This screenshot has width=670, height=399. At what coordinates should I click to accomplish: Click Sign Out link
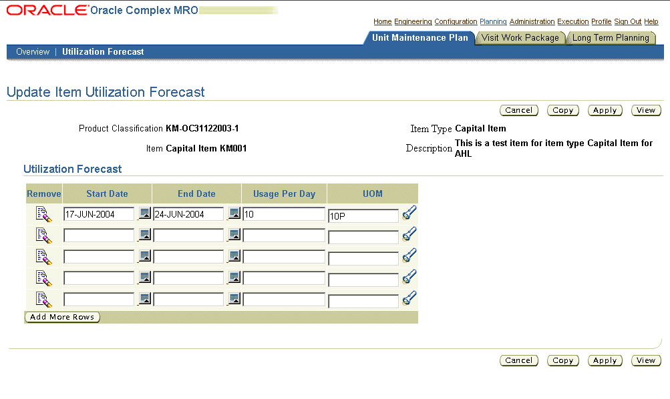[628, 22]
